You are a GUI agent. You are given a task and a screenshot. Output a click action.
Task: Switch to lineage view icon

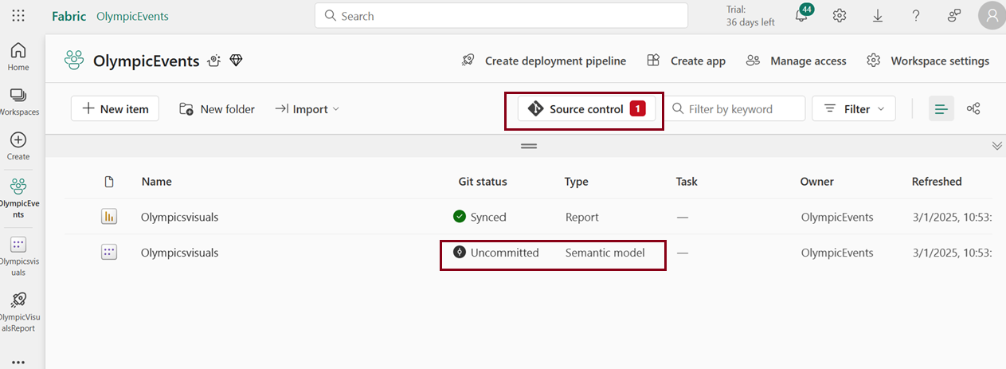tap(973, 108)
